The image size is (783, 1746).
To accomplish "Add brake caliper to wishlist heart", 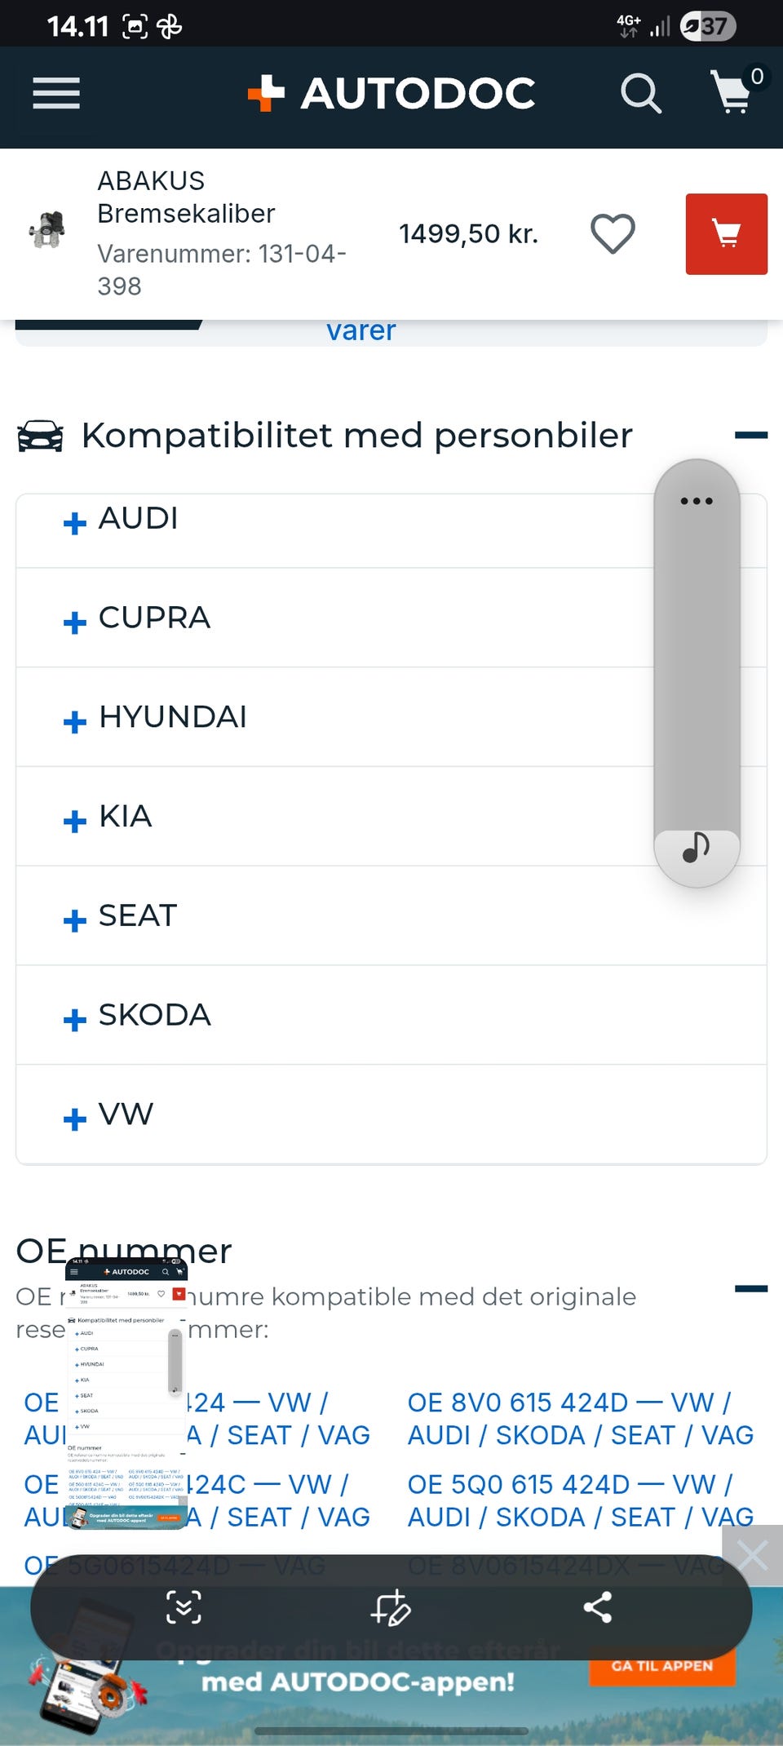I will (613, 234).
